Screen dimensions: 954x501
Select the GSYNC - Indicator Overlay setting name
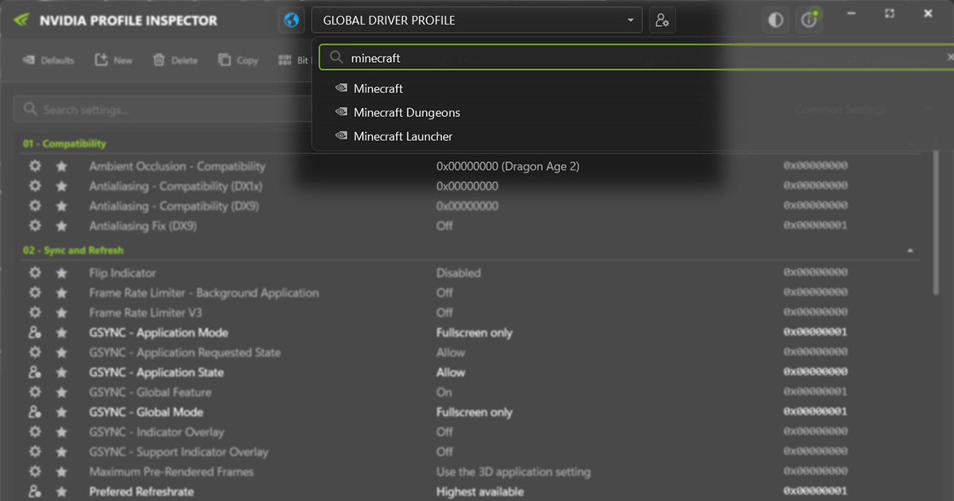coord(157,432)
